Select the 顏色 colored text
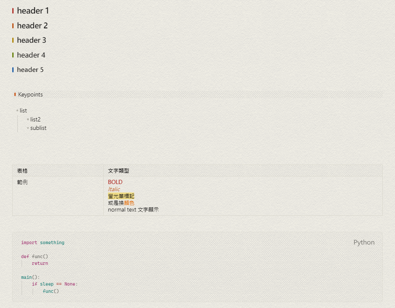The height and width of the screenshot is (308, 395). tap(128, 203)
